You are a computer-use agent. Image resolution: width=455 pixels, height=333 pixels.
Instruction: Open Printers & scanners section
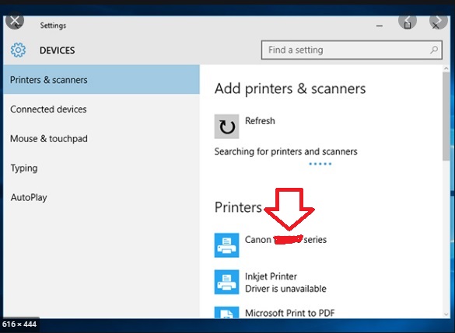point(102,80)
